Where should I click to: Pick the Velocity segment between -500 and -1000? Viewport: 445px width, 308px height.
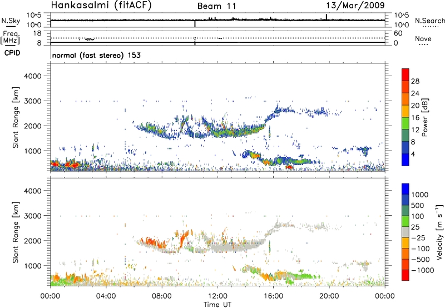406,264
